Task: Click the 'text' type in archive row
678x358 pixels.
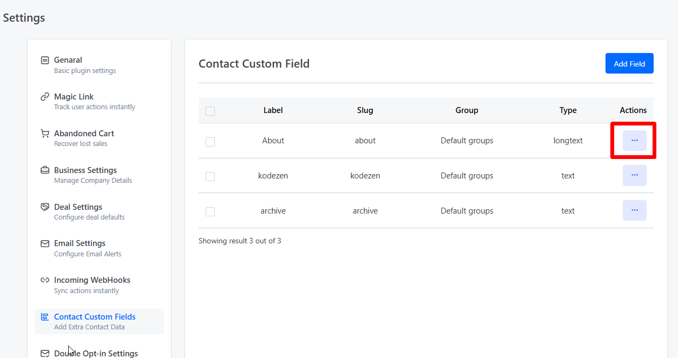Action: (568, 211)
